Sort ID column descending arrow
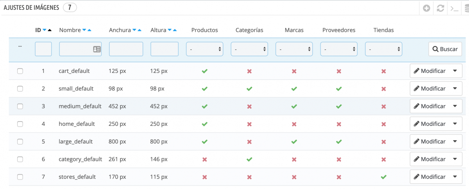 tap(45, 30)
